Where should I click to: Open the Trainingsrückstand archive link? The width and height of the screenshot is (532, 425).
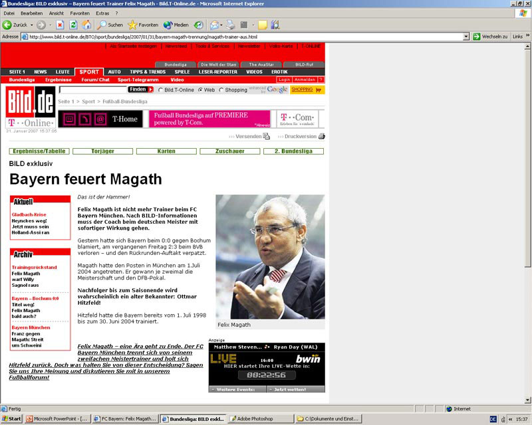coord(35,267)
